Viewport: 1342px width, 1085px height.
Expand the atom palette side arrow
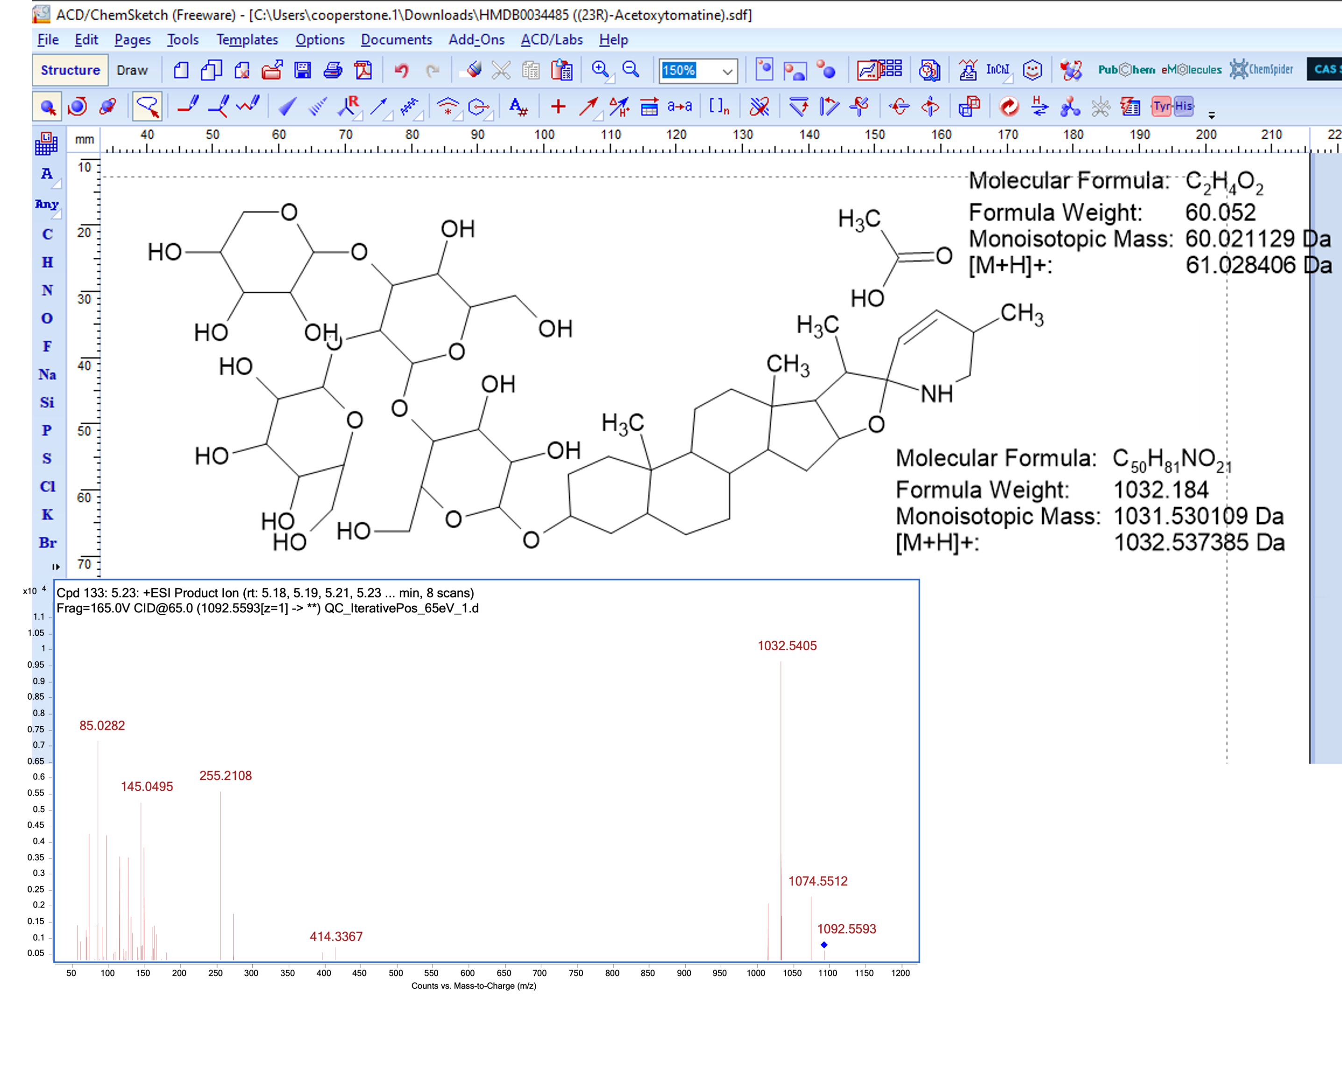click(x=56, y=567)
